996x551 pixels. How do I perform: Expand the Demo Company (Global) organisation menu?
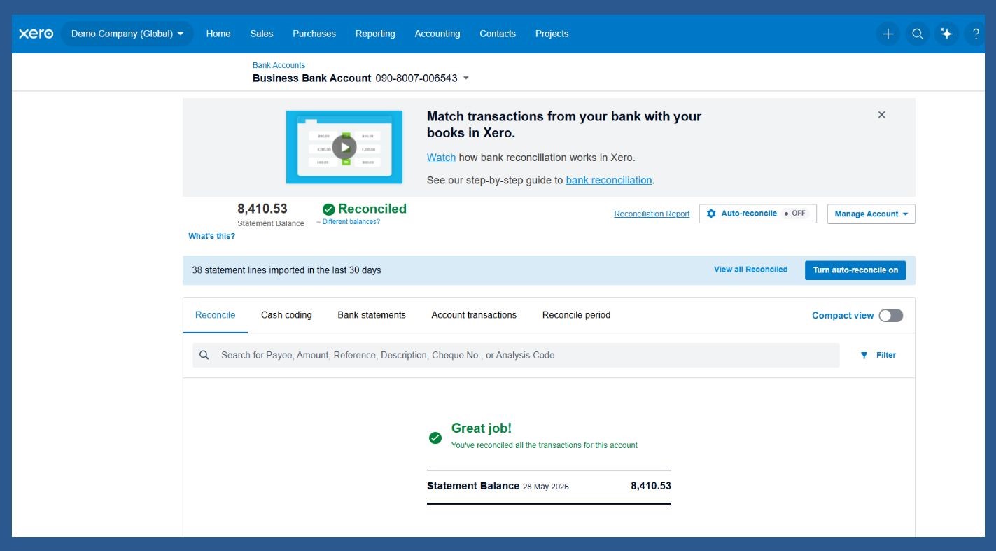pyautogui.click(x=127, y=34)
